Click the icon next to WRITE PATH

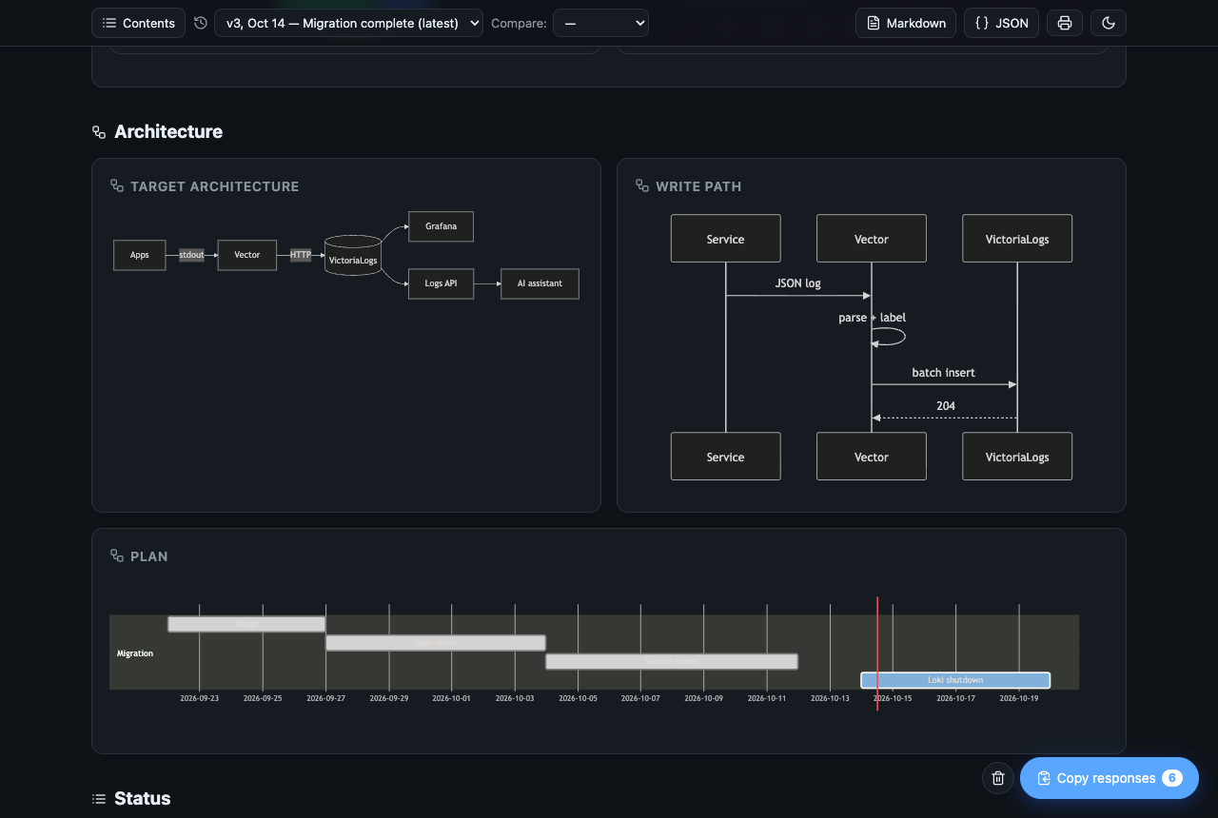tap(642, 186)
